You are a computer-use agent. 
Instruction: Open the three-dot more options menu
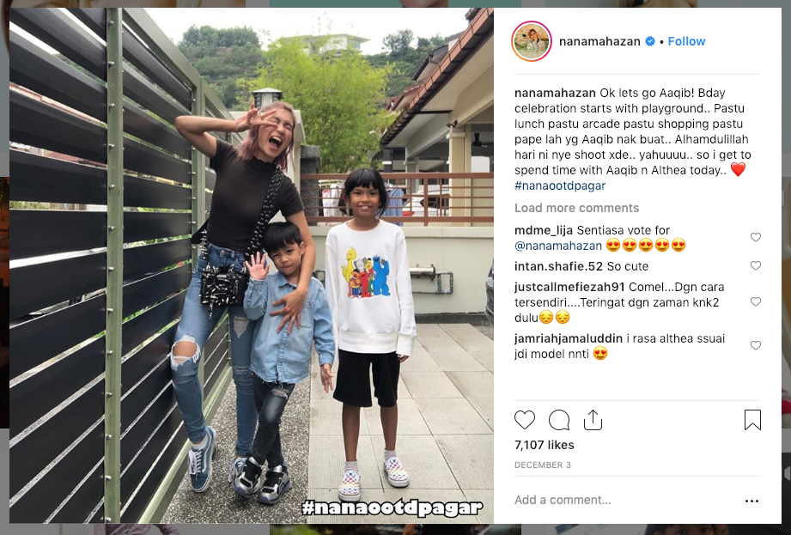(x=751, y=501)
